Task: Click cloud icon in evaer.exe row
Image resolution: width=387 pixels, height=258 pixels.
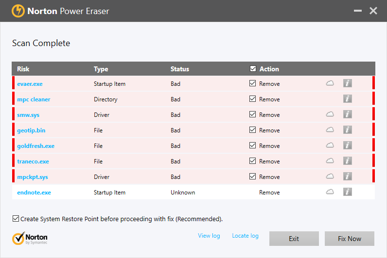Action: 330,83
